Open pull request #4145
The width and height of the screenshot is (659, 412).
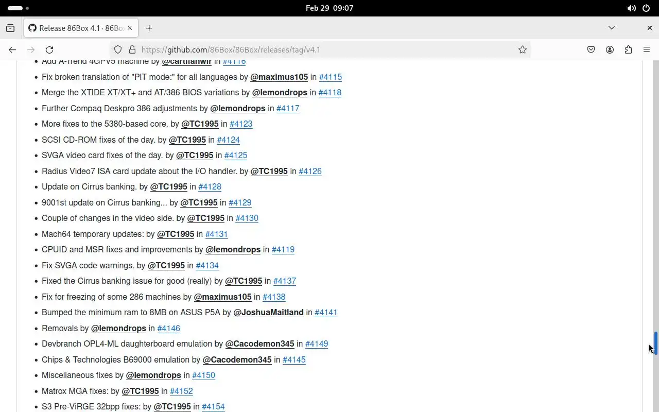pos(294,359)
